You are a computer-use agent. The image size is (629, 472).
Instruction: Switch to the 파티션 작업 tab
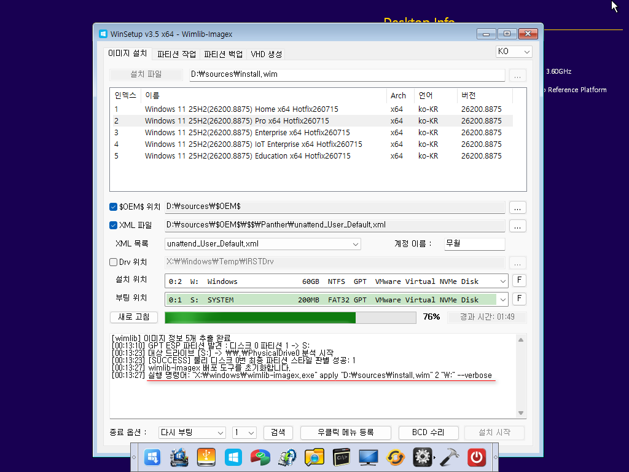tap(176, 54)
